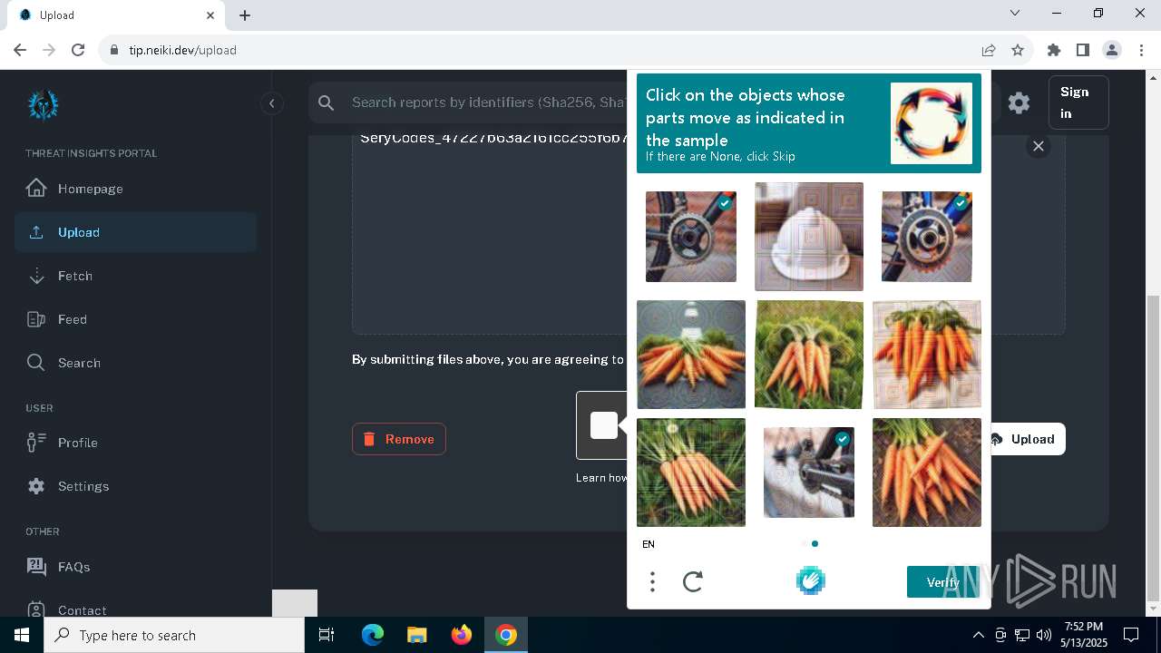Change captcha language from EN

point(648,544)
